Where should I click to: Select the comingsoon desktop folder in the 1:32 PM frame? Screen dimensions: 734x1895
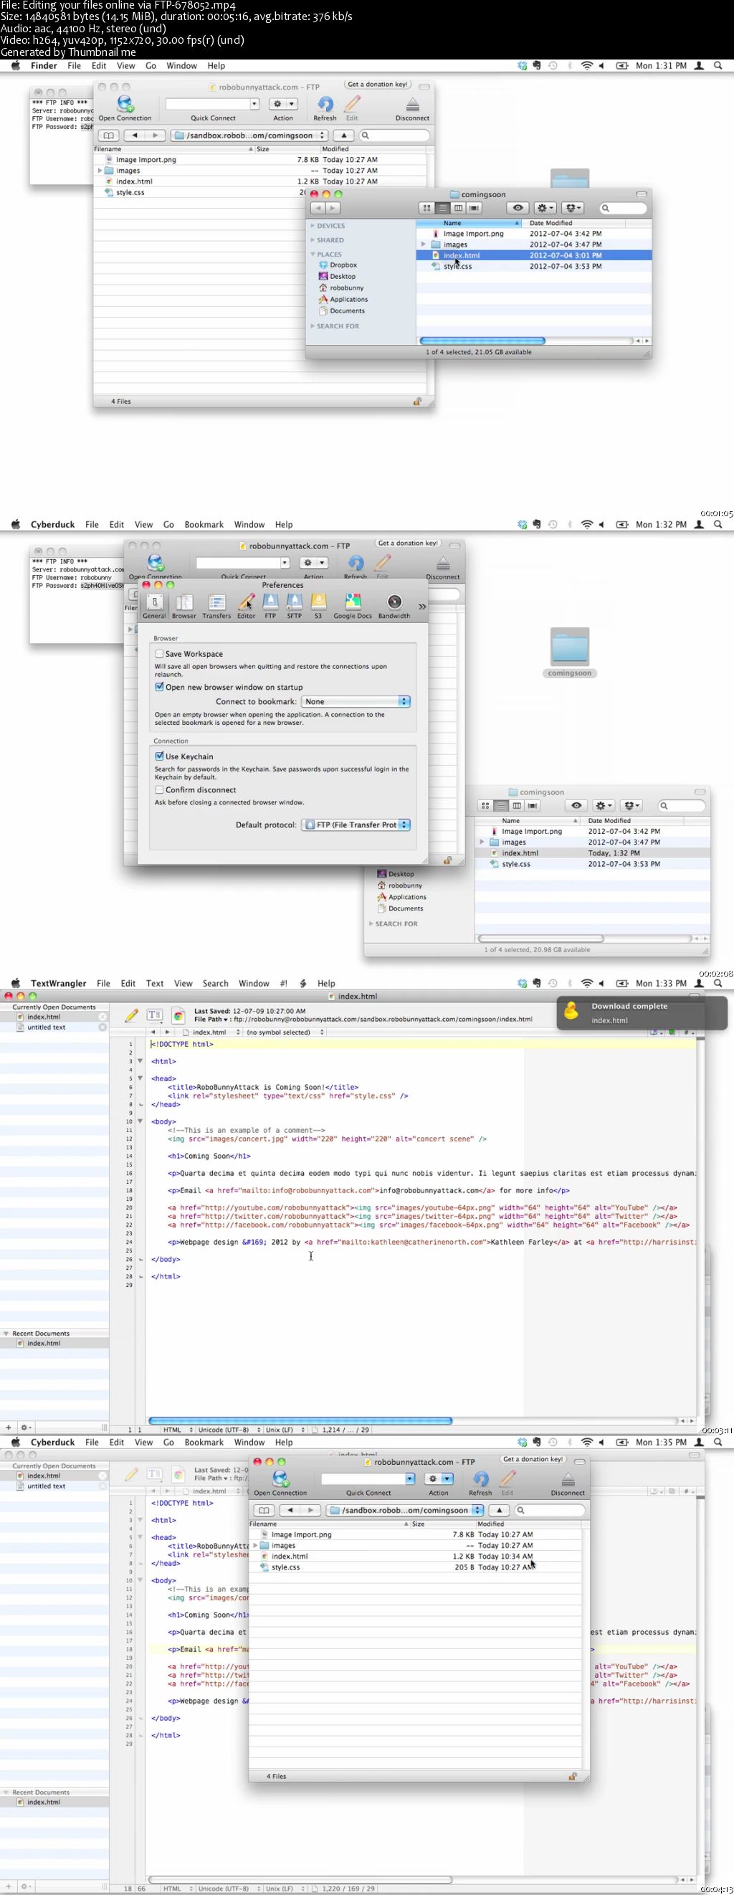569,652
